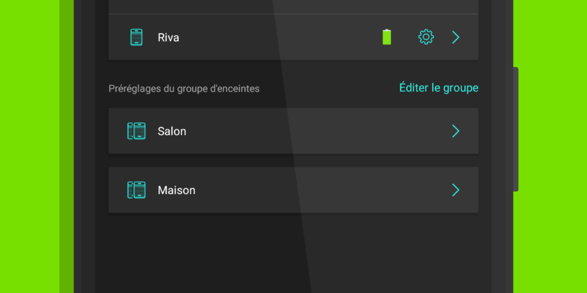
Task: Select the Salon preset name
Action: 172,131
